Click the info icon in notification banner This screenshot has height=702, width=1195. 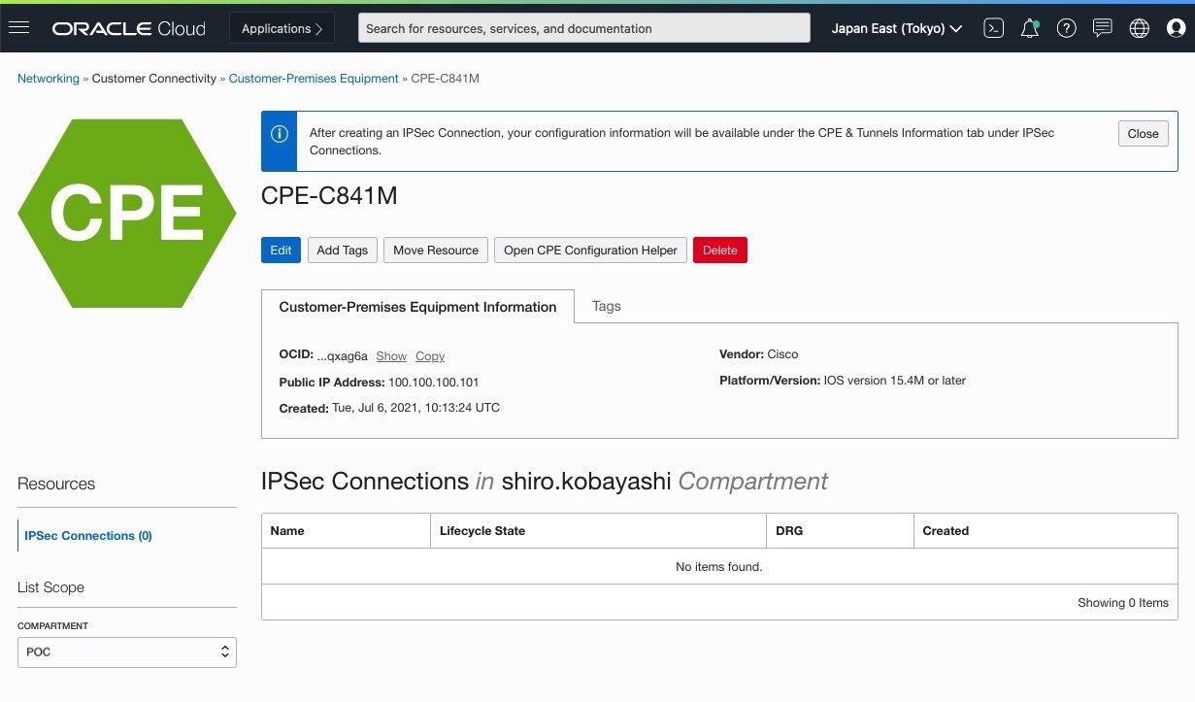click(x=280, y=134)
